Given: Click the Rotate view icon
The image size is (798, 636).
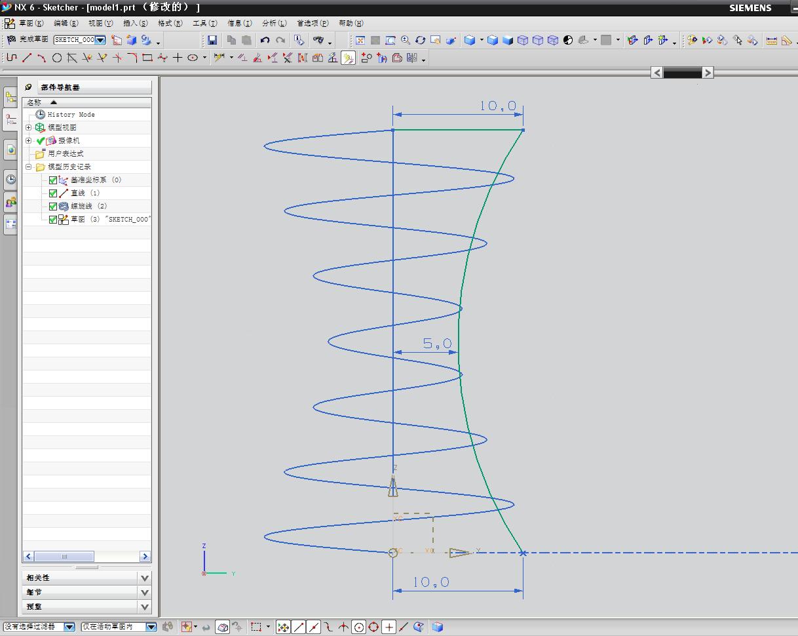Looking at the screenshot, I should coord(421,40).
